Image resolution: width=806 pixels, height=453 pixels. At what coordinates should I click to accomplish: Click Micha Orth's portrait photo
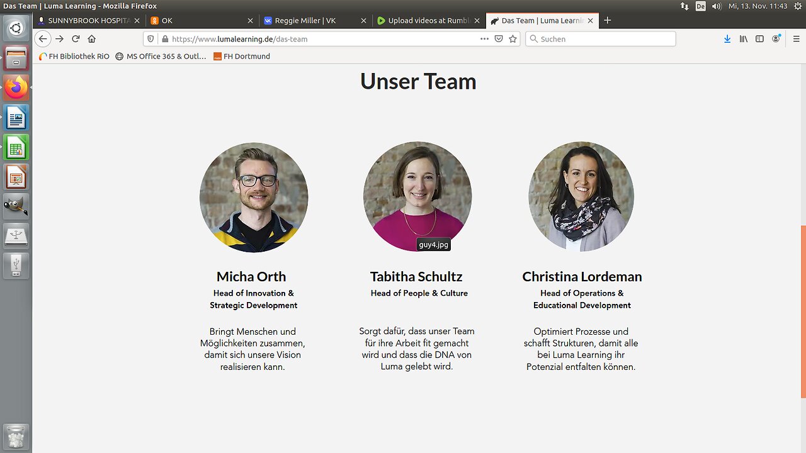(x=254, y=198)
